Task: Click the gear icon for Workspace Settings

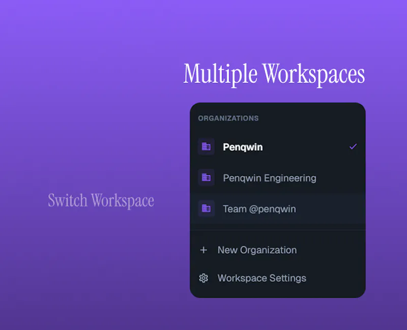Action: tap(203, 278)
